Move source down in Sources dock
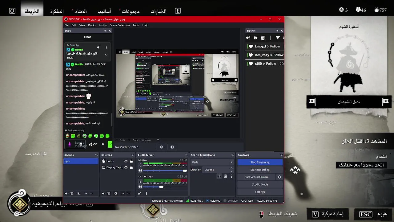The height and width of the screenshot is (222, 394). [x=128, y=193]
